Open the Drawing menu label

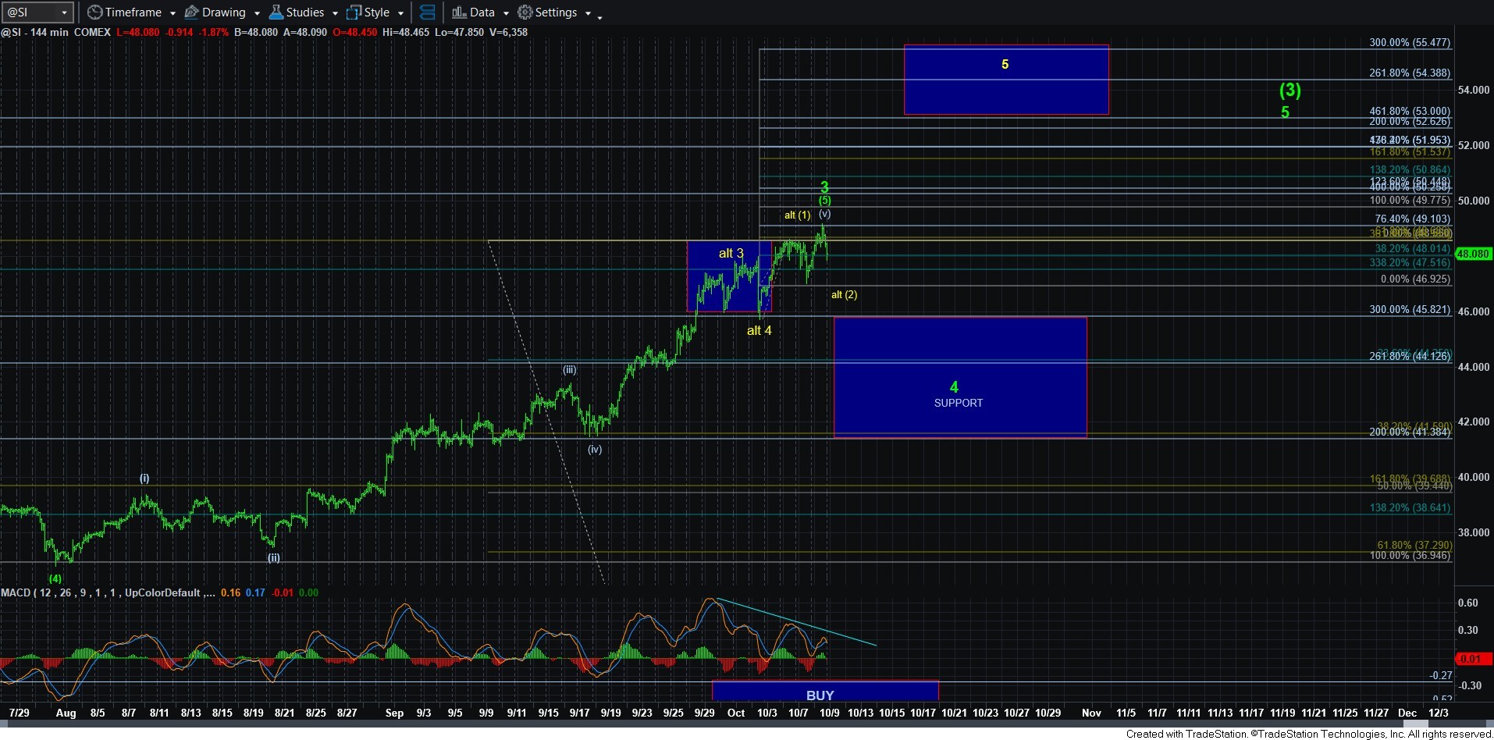click(x=223, y=12)
